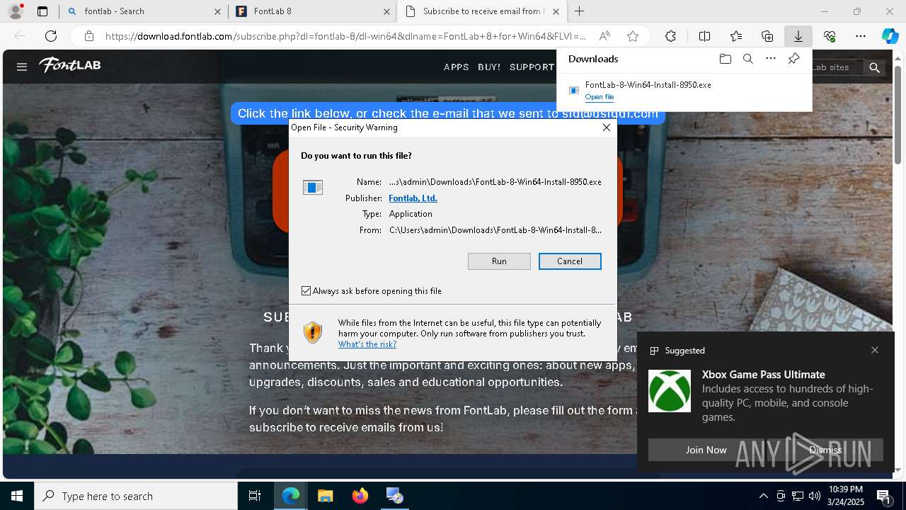Open the SUPPORT menu item
The width and height of the screenshot is (906, 510).
(x=532, y=67)
